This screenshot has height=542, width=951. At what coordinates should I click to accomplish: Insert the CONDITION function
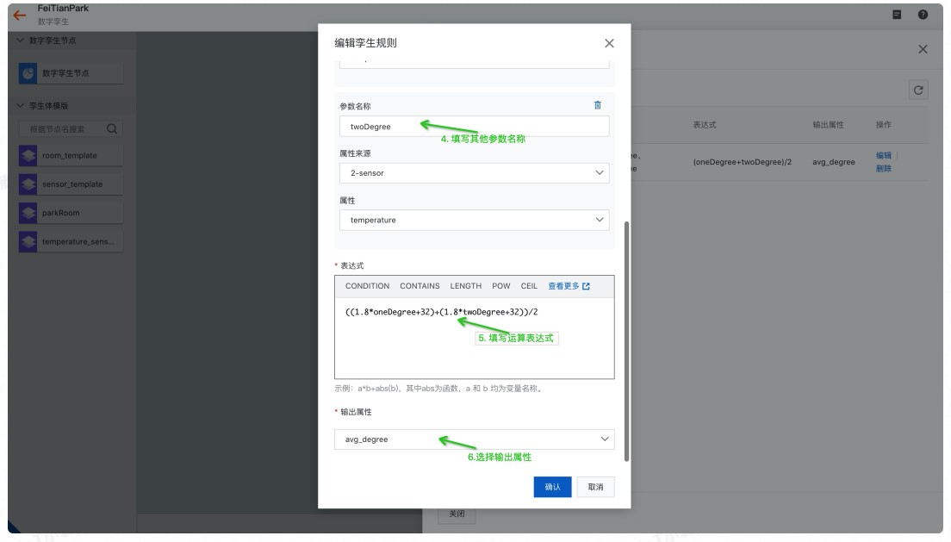367,286
